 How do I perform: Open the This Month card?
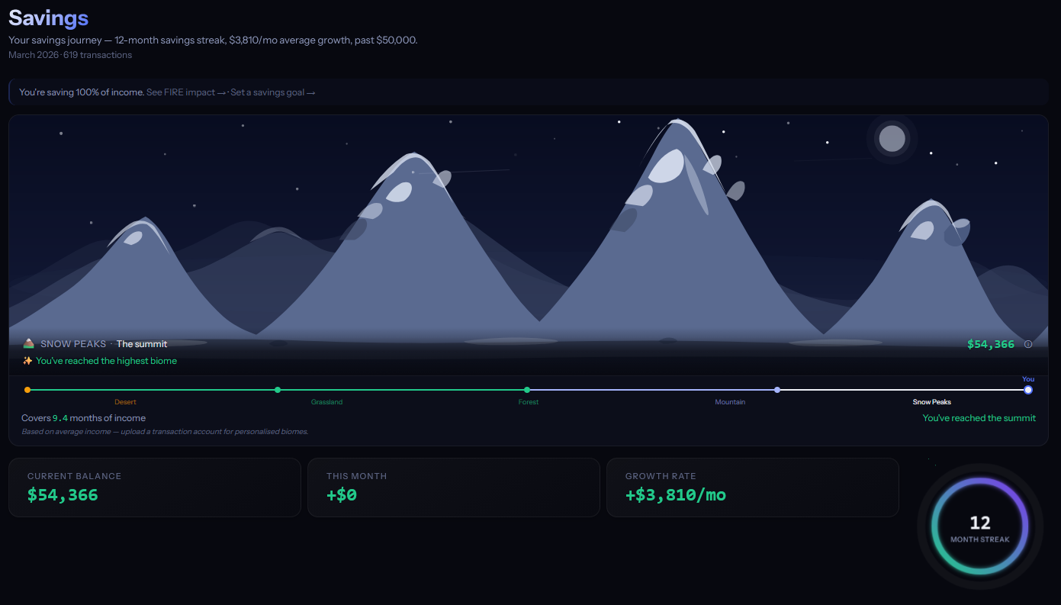453,488
